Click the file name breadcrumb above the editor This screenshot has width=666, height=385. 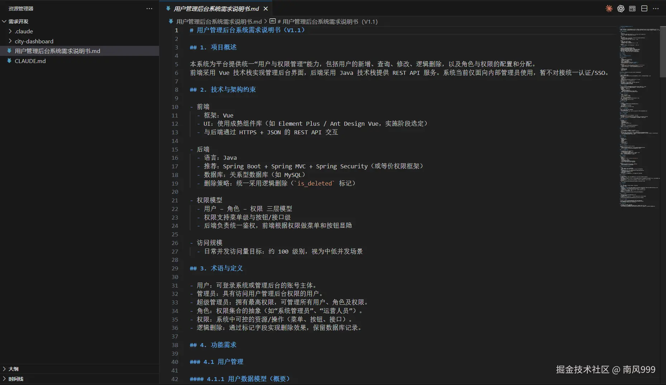[x=219, y=21]
